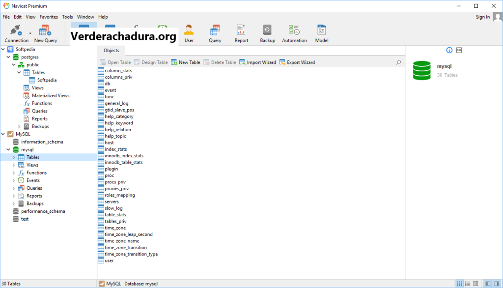Start a New Query from the toolbar
Viewport: 503px width, 288px height.
coord(46,33)
